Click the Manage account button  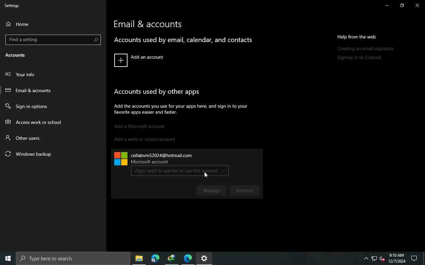click(x=212, y=190)
